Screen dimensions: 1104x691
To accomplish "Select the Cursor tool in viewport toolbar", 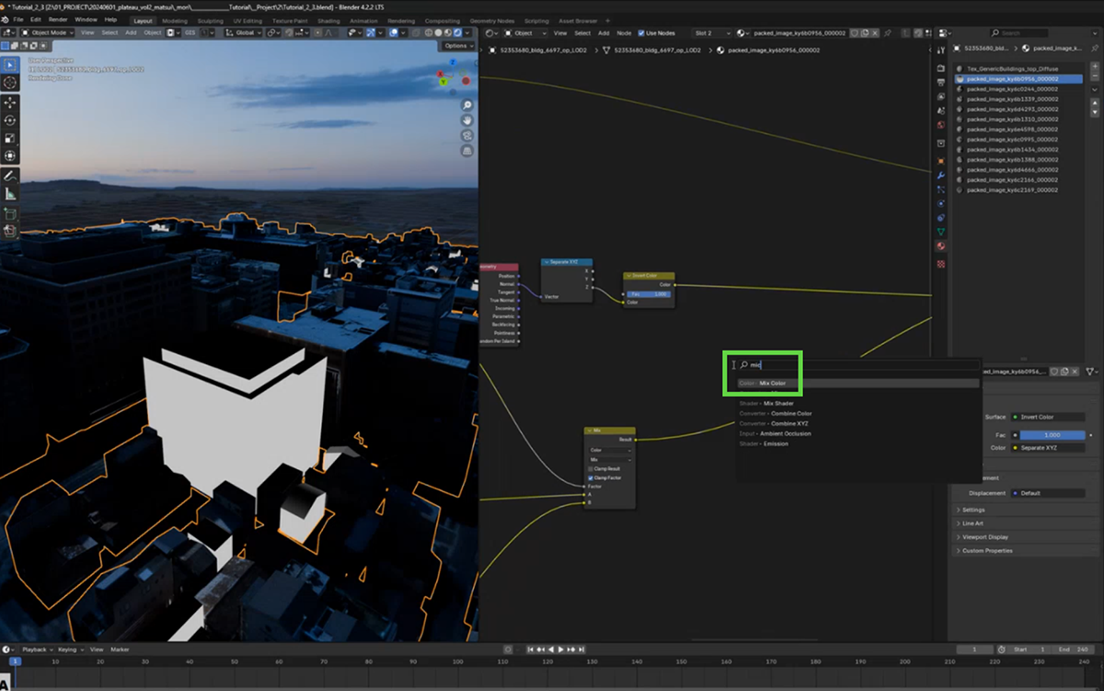I will [x=9, y=83].
